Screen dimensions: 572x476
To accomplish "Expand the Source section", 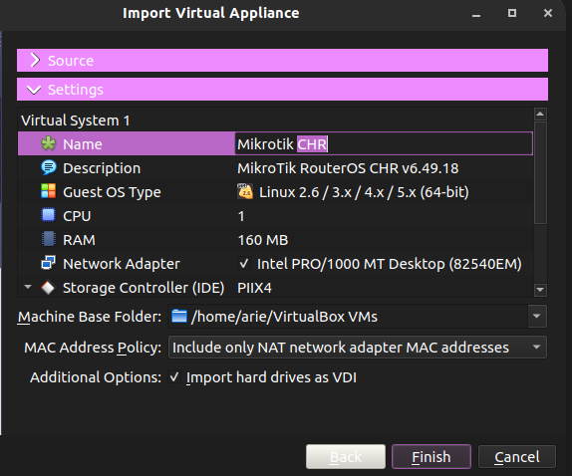I will (x=282, y=60).
